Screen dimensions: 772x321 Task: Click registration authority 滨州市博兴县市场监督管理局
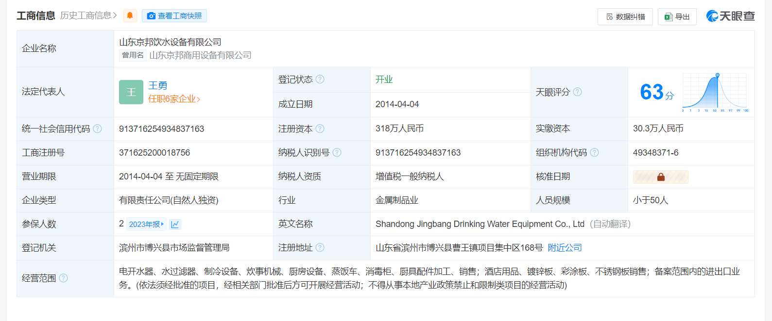[174, 248]
